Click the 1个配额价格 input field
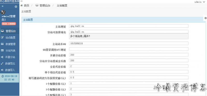Viewport: 207px width, 96px height. click(x=129, y=83)
